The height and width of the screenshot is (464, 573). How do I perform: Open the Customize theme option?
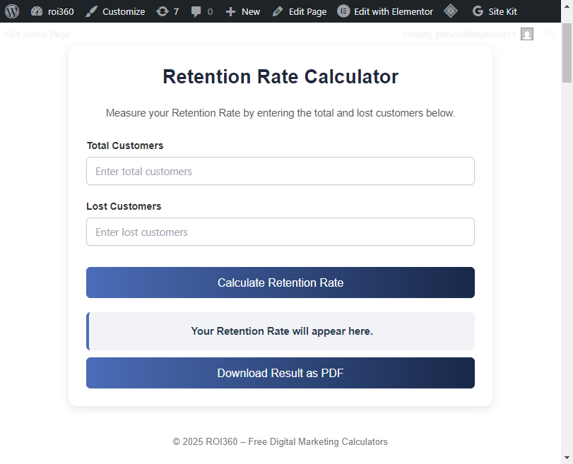point(115,11)
